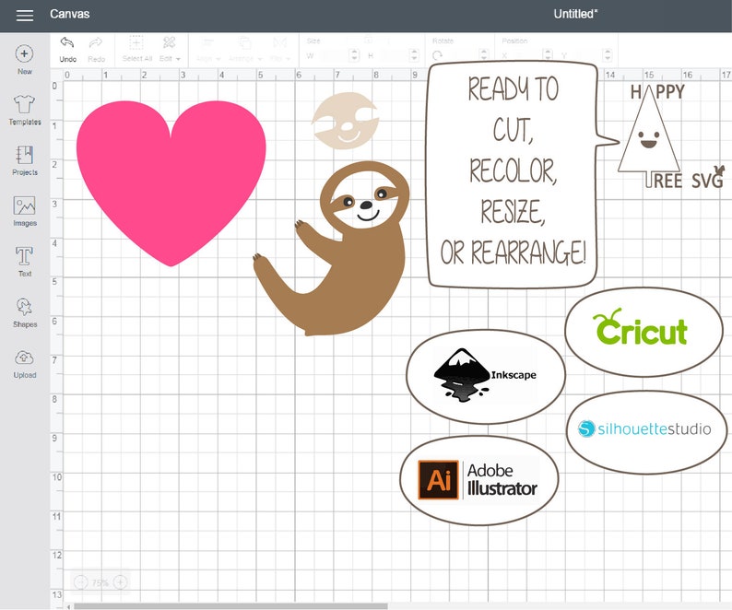Open the hamburger menu
Viewport: 732px width, 610px height.
pyautogui.click(x=25, y=15)
